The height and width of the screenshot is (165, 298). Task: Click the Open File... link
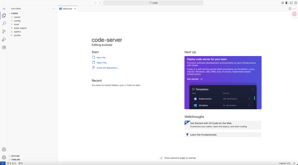(102, 63)
